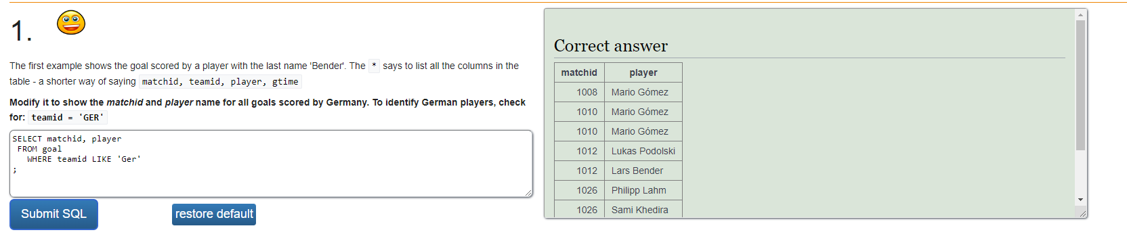Click the question number 1 heading

coord(21,31)
